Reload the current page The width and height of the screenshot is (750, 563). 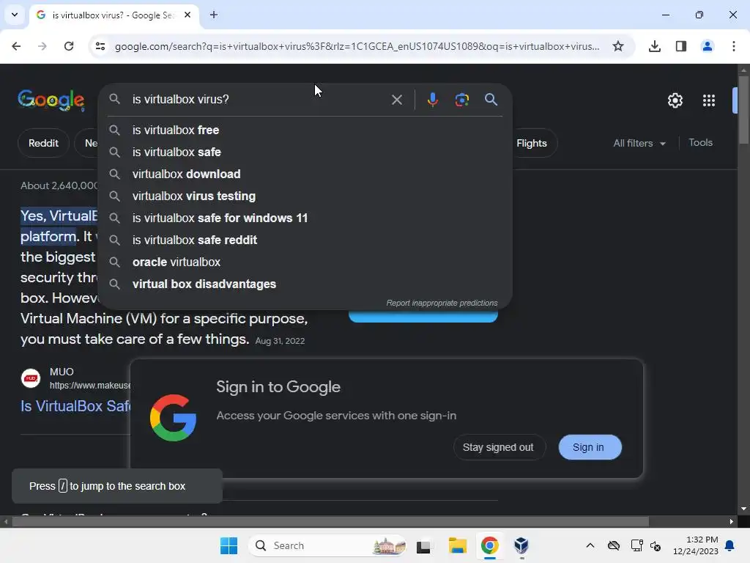(69, 46)
